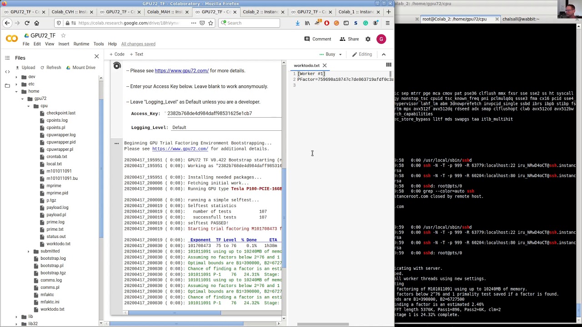This screenshot has height=327, width=582.
Task: Expand the submitted folder
Action: click(28, 251)
